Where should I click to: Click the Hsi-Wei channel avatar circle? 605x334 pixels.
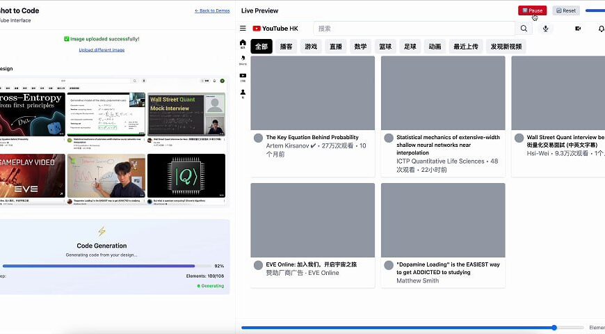[x=519, y=138]
